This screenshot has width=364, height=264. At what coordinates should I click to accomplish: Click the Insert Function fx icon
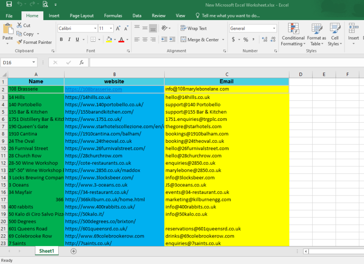click(81, 62)
